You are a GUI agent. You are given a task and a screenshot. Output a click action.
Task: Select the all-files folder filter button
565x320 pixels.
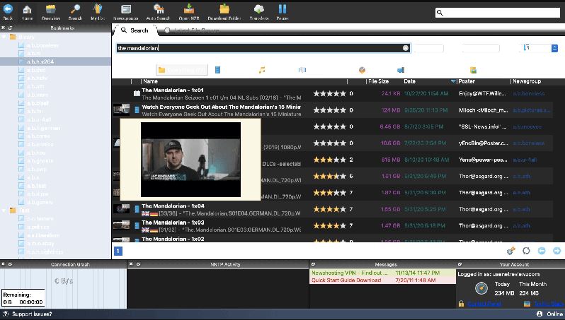point(182,70)
